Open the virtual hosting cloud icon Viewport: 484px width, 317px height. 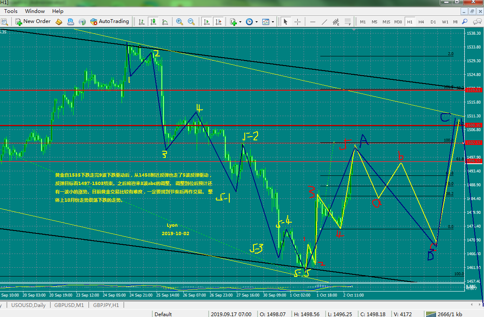(x=71, y=22)
